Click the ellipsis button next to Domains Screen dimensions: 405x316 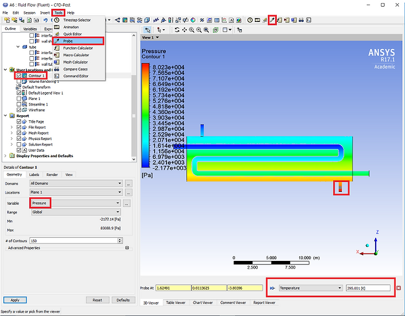129,183
